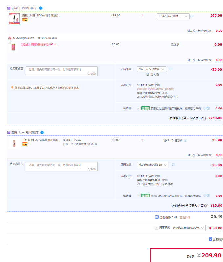Click the Avon shower gel product thumbnail
223x262 pixels.
pyautogui.click(x=14, y=144)
